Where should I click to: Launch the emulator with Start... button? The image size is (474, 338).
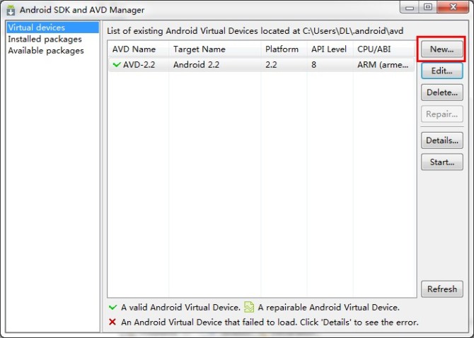point(441,162)
